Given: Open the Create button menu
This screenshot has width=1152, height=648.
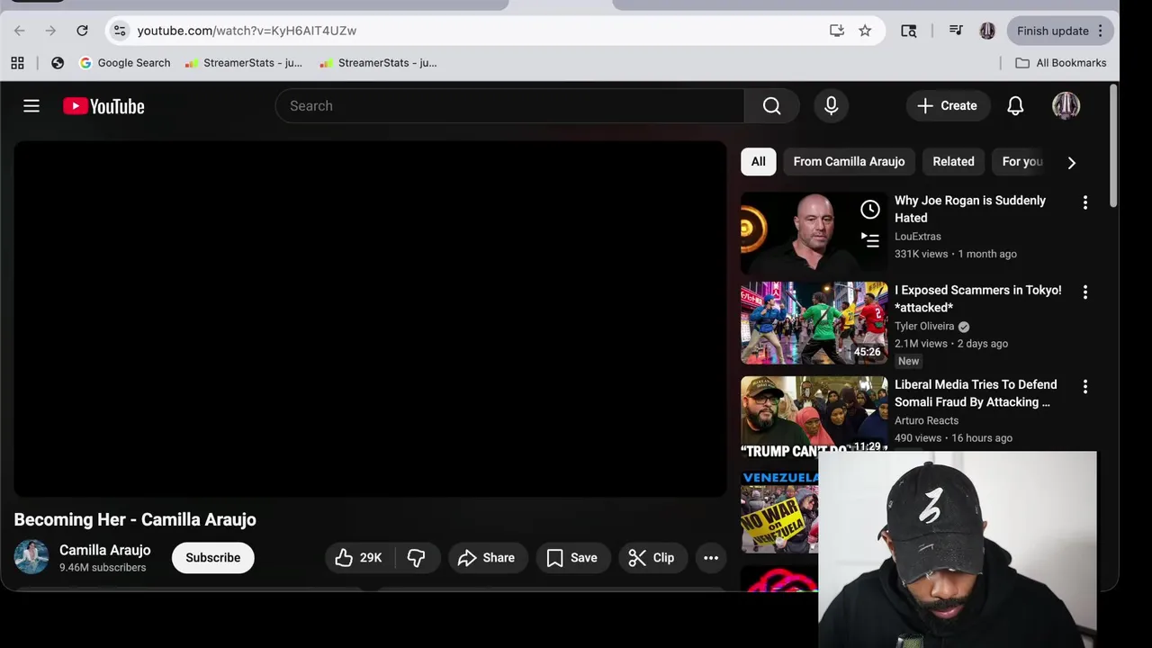Looking at the screenshot, I should pyautogui.click(x=948, y=106).
